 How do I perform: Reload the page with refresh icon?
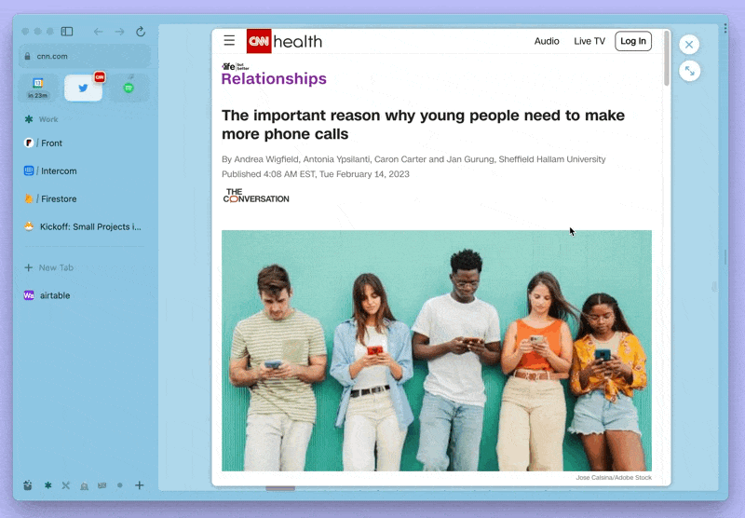click(x=141, y=32)
